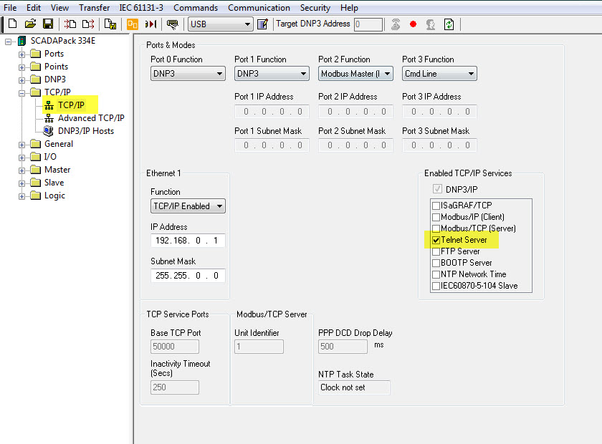Select Advanced TCP/IP in the tree
The width and height of the screenshot is (602, 444).
point(91,118)
